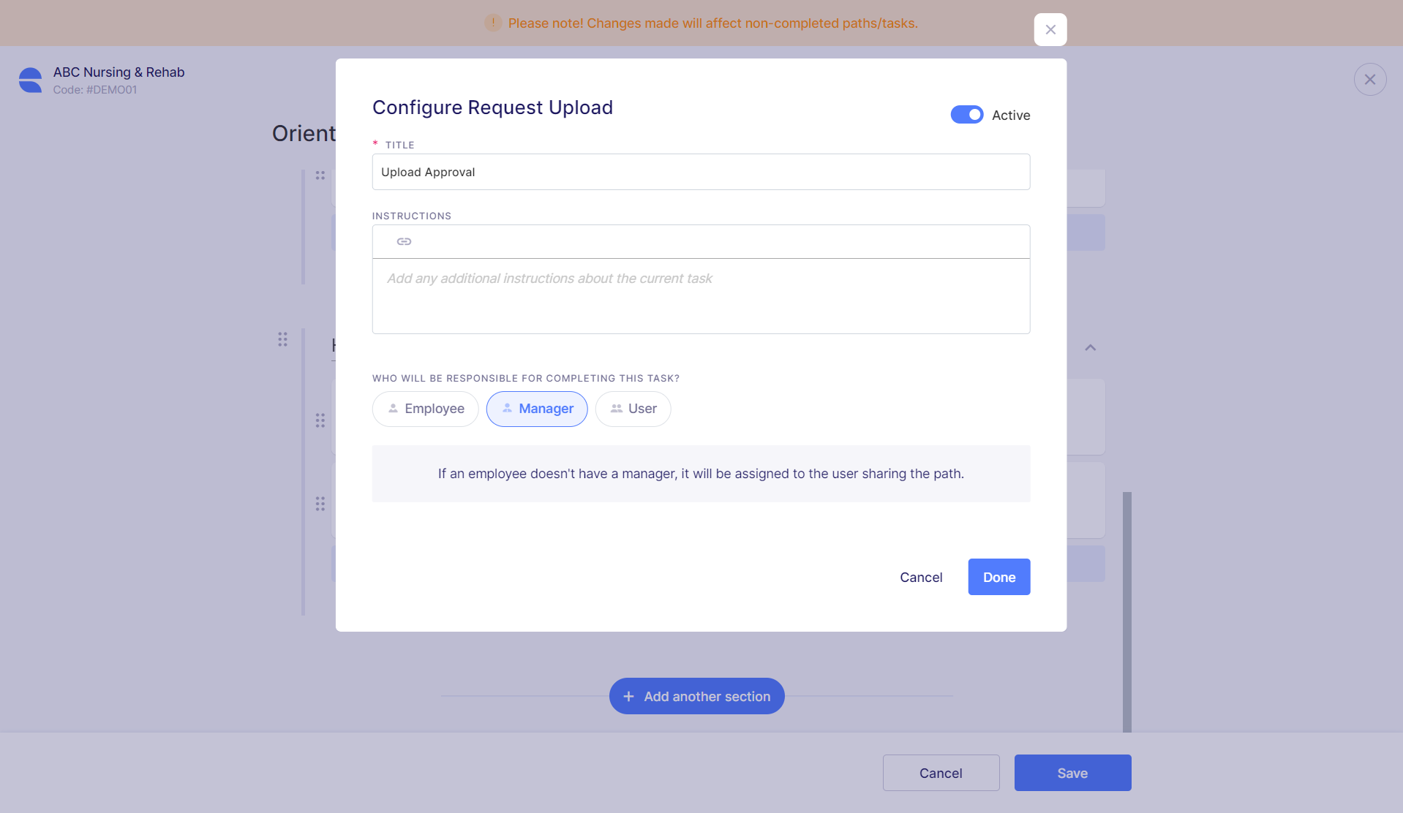Click the drag handle for fourth task row
The image size is (1403, 813).
(320, 504)
